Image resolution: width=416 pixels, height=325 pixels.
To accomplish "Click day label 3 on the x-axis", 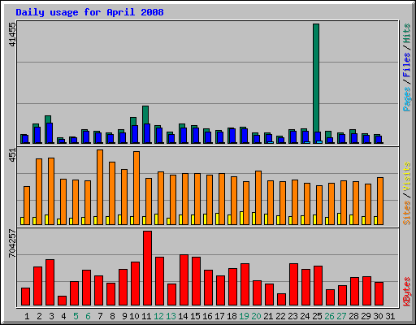I will point(51,316).
